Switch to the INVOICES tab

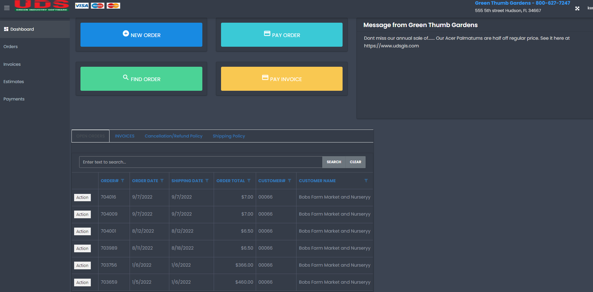125,136
